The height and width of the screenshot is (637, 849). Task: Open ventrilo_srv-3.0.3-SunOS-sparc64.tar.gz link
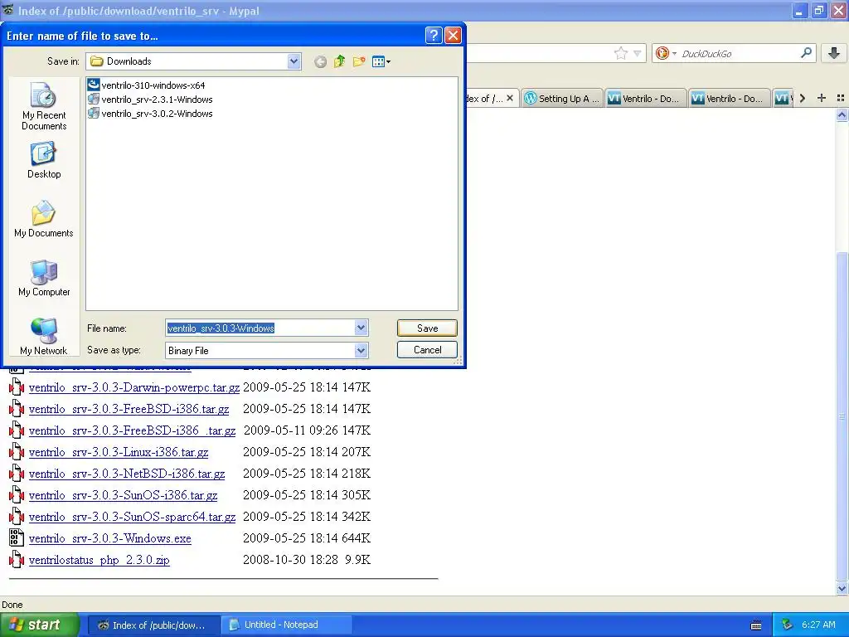132,517
